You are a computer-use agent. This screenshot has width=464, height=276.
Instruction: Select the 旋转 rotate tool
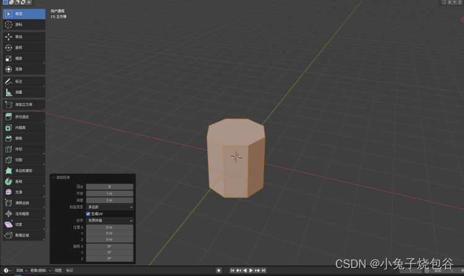coord(24,48)
